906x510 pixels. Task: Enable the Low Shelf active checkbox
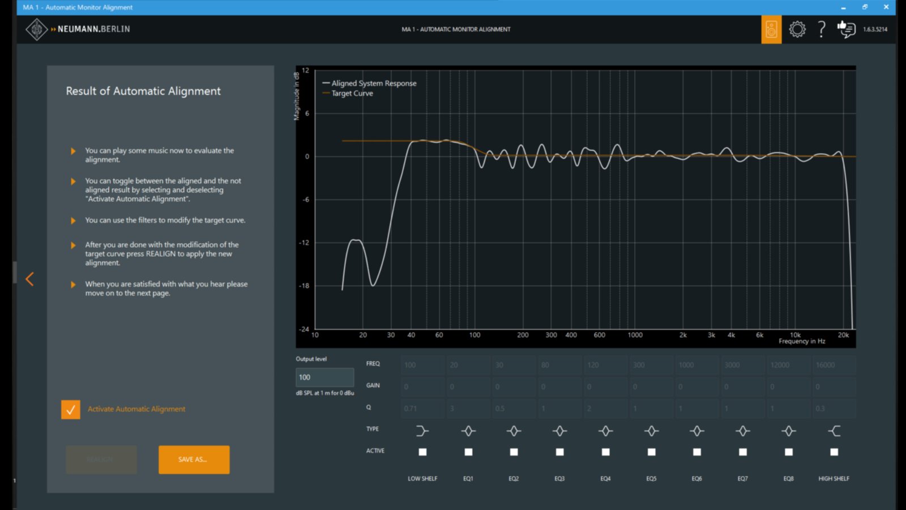click(x=422, y=452)
